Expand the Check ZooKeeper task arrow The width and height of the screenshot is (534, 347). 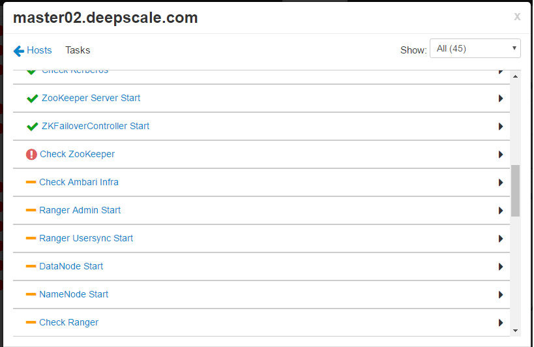[x=500, y=155]
